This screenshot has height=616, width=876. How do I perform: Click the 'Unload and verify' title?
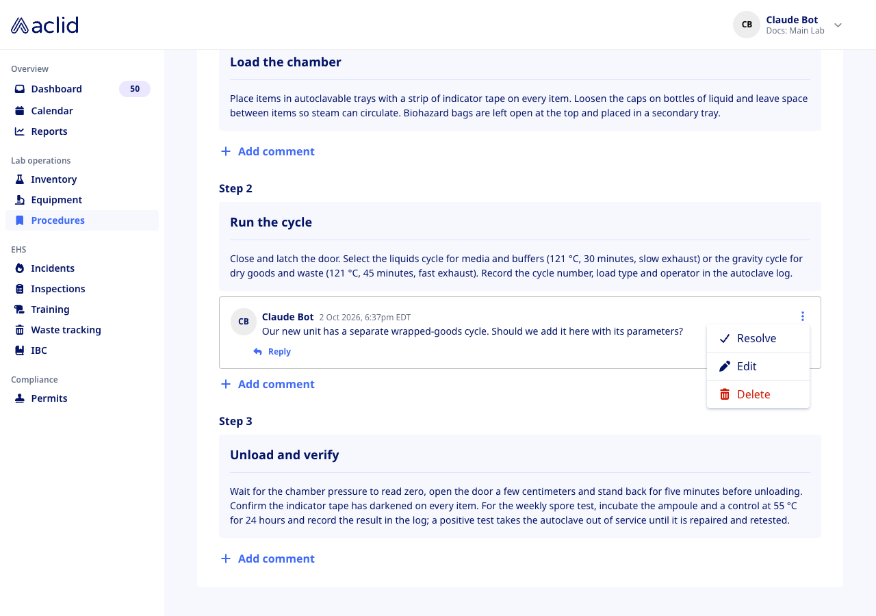(x=285, y=455)
